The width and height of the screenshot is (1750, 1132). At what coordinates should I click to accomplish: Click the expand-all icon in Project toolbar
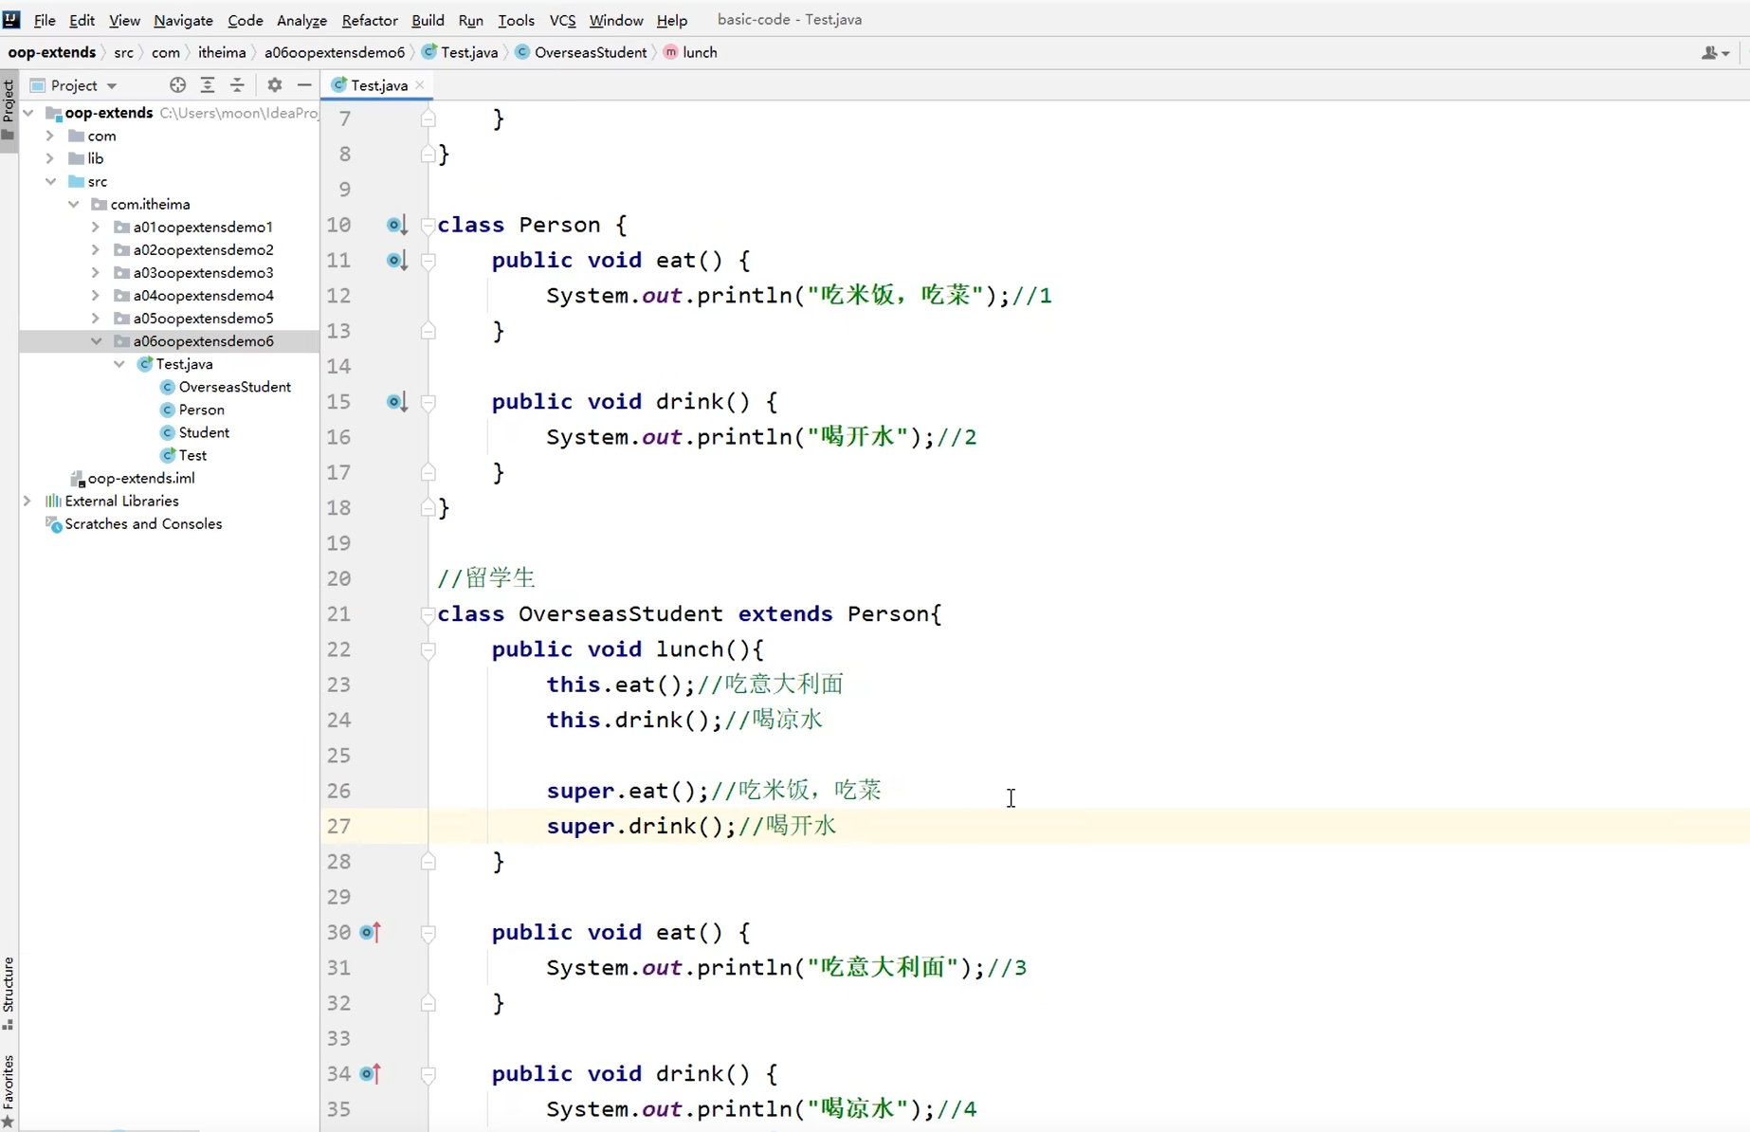pyautogui.click(x=208, y=85)
